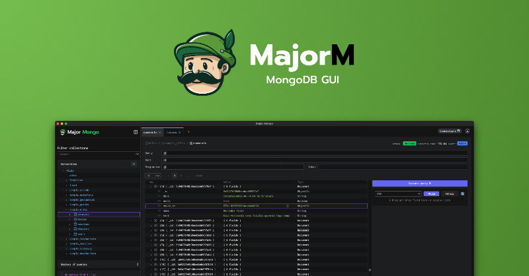
Task: Click the Query input field
Action: coord(315,153)
